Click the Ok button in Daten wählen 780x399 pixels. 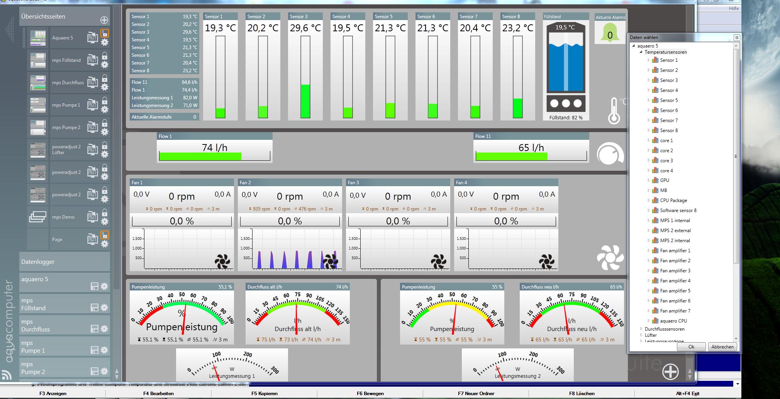click(x=691, y=347)
